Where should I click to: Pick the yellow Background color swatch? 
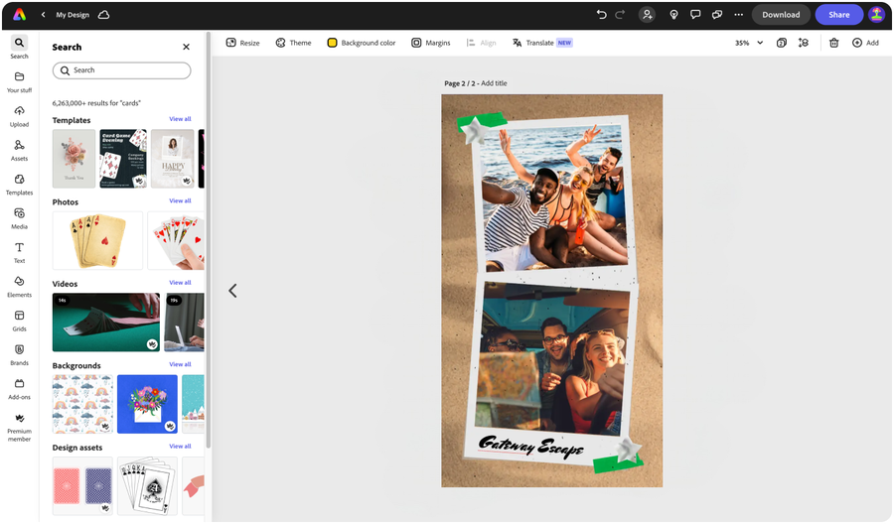coord(332,43)
